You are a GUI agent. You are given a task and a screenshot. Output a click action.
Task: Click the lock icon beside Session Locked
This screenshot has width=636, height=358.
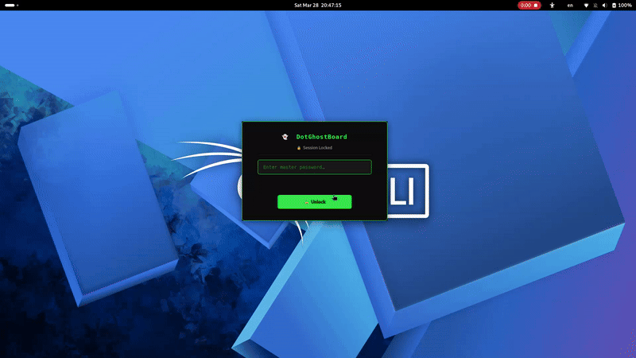299,148
